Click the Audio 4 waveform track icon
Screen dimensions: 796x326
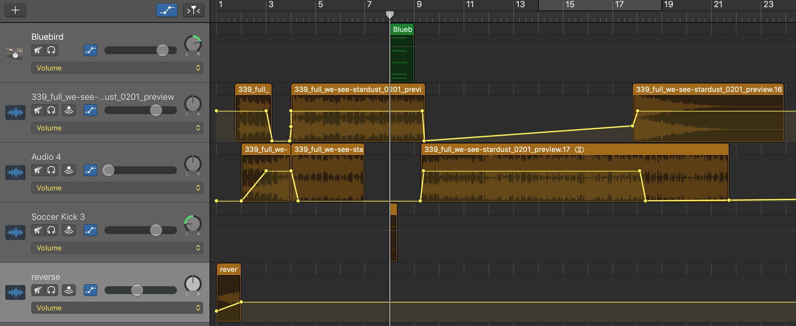click(15, 172)
